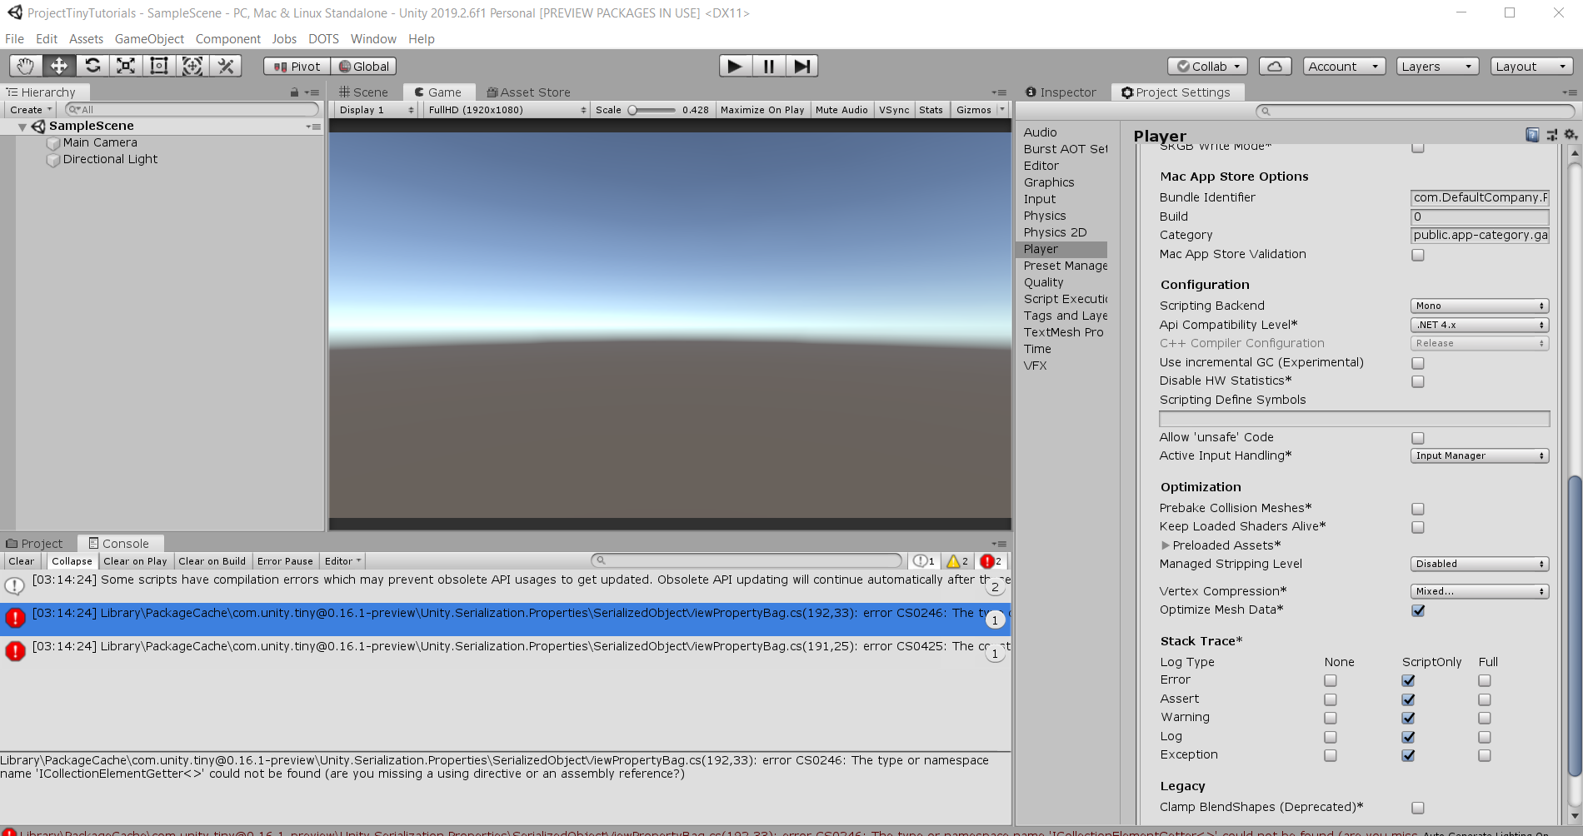Image resolution: width=1583 pixels, height=836 pixels.
Task: Enable Allow 'unsafe' Code checkbox
Action: tap(1418, 438)
